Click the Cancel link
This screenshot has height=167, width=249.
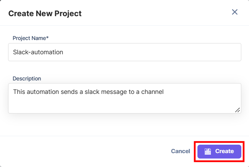pos(180,151)
